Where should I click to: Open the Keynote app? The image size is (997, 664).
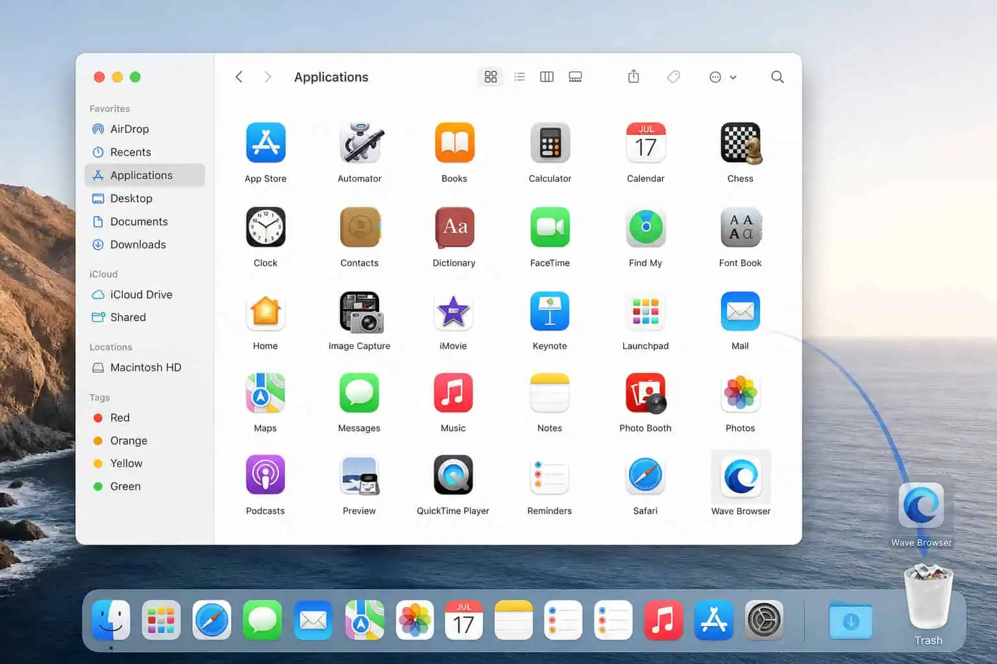pyautogui.click(x=550, y=311)
